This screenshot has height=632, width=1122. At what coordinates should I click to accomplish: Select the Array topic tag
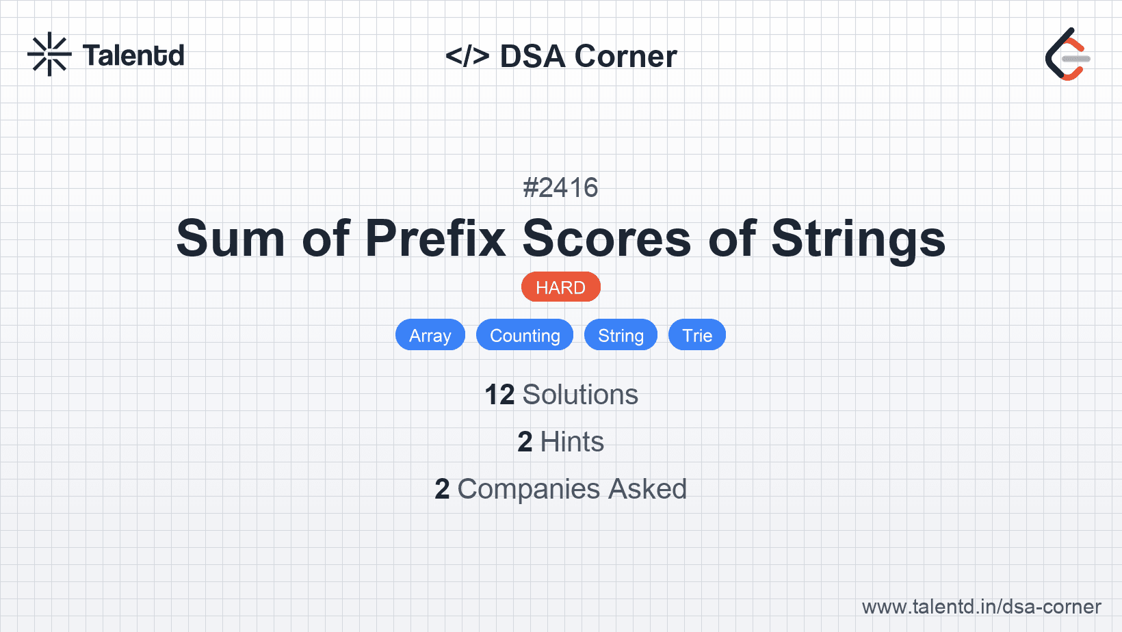coord(430,335)
